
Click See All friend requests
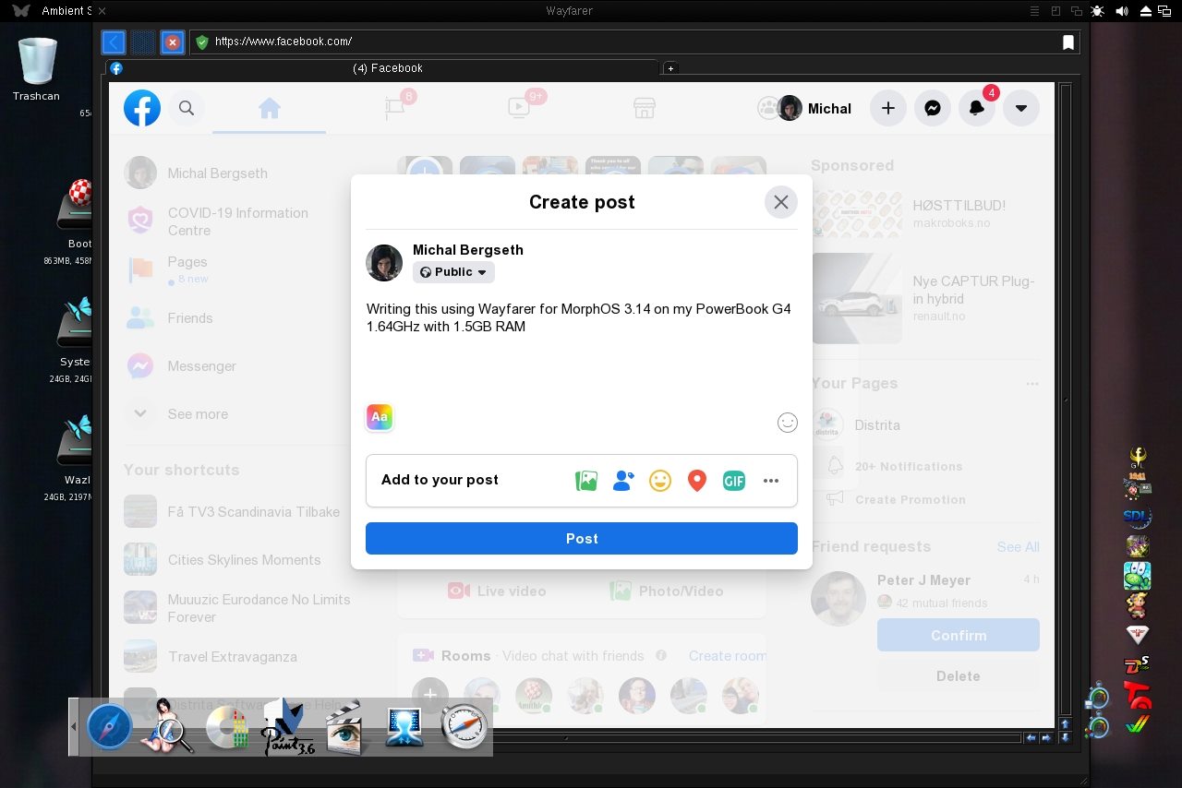1018,547
